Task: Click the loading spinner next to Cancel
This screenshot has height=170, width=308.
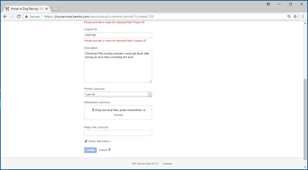Action: [x=110, y=150]
